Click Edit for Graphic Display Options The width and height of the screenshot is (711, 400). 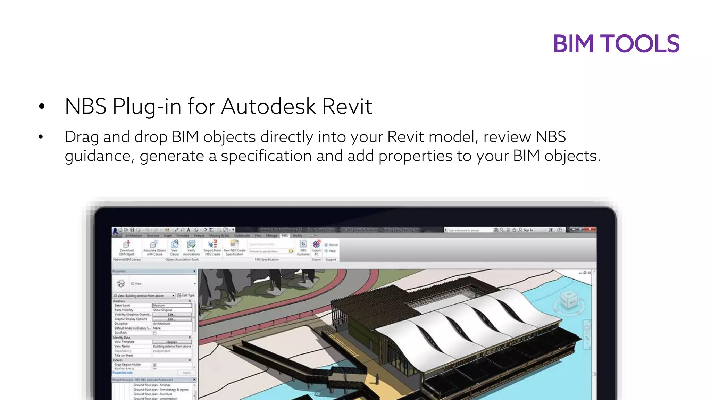click(x=172, y=319)
